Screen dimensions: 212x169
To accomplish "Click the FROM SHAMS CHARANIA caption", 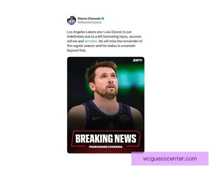I will coord(106,147).
